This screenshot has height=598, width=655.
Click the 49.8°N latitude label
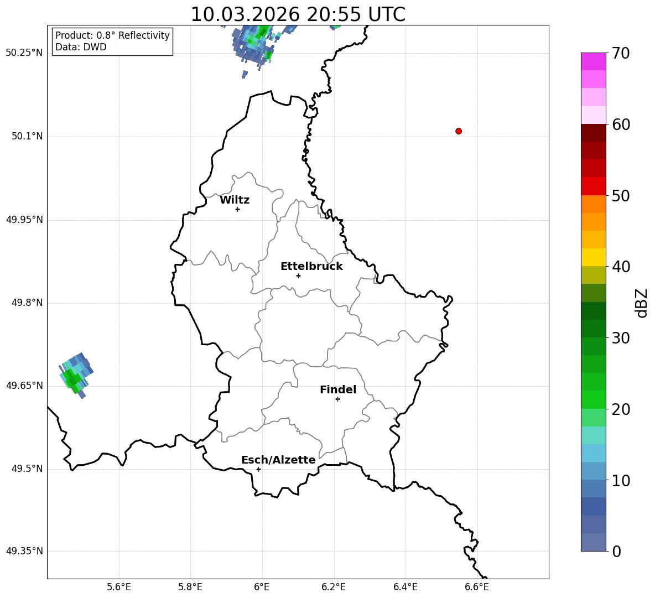pos(27,303)
